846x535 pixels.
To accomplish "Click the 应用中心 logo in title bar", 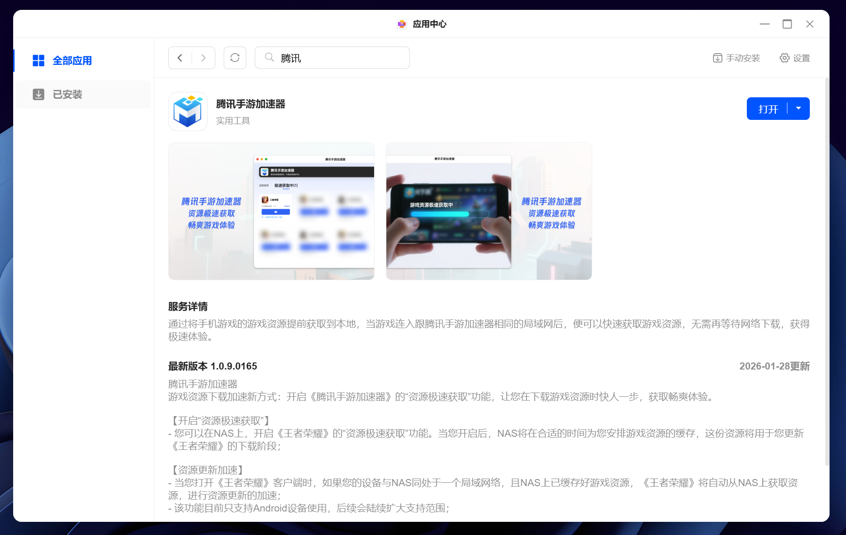I will pyautogui.click(x=402, y=24).
